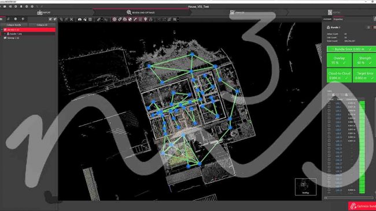This screenshot has width=376, height=211.
Task: Tick the checkbox for Link 6
Action: pyautogui.click(x=329, y=122)
